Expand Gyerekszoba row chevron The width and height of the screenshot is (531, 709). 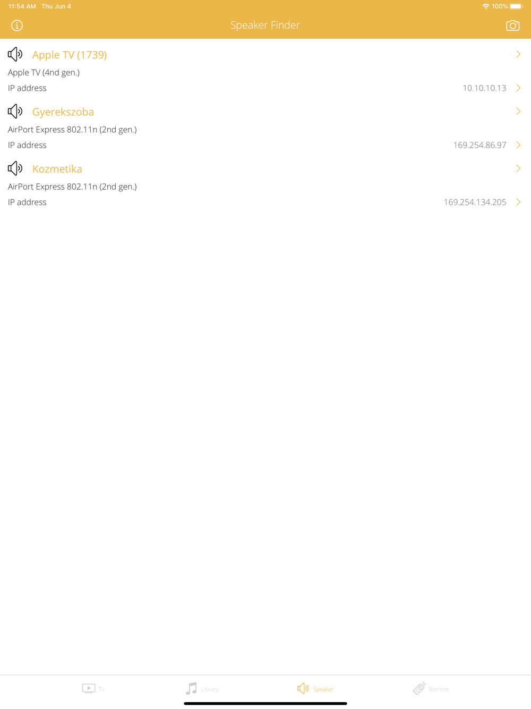(518, 111)
